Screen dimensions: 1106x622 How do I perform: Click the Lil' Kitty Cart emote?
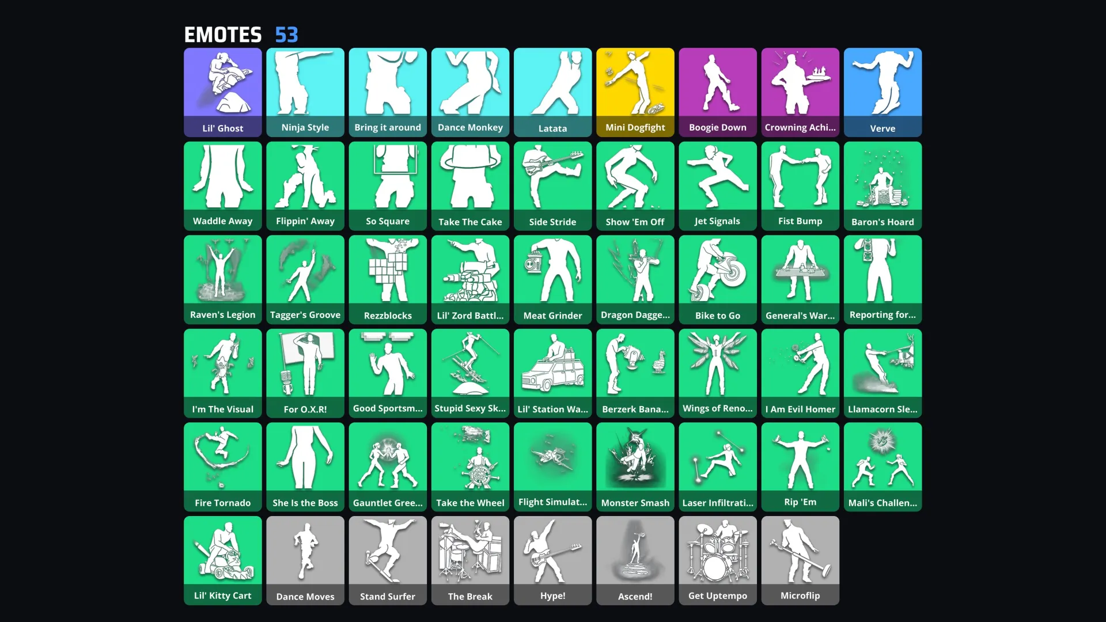[223, 561]
